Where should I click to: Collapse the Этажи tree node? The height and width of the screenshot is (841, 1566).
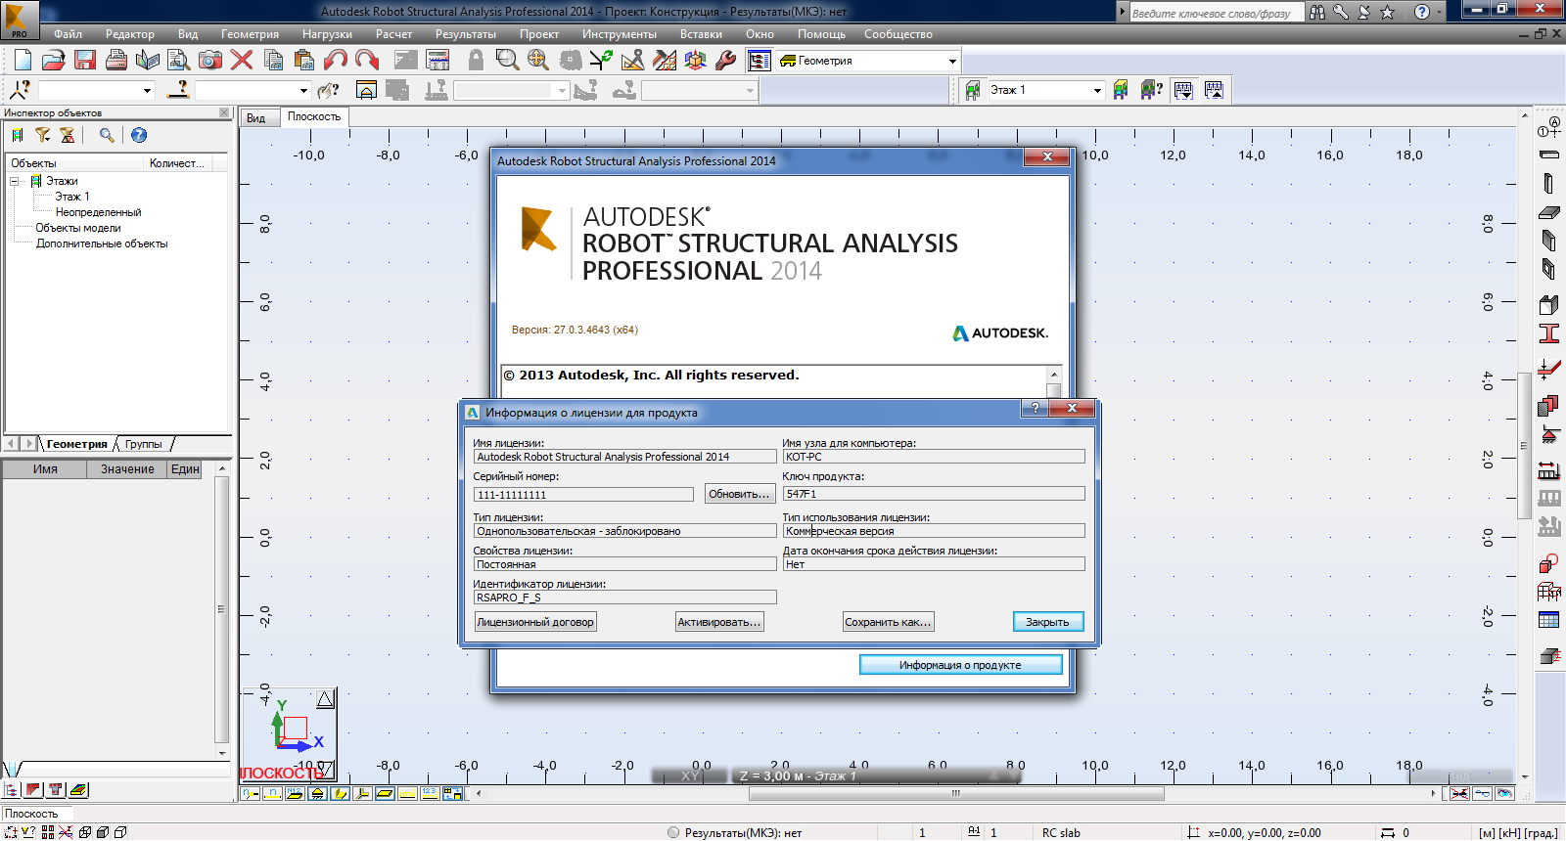click(15, 181)
